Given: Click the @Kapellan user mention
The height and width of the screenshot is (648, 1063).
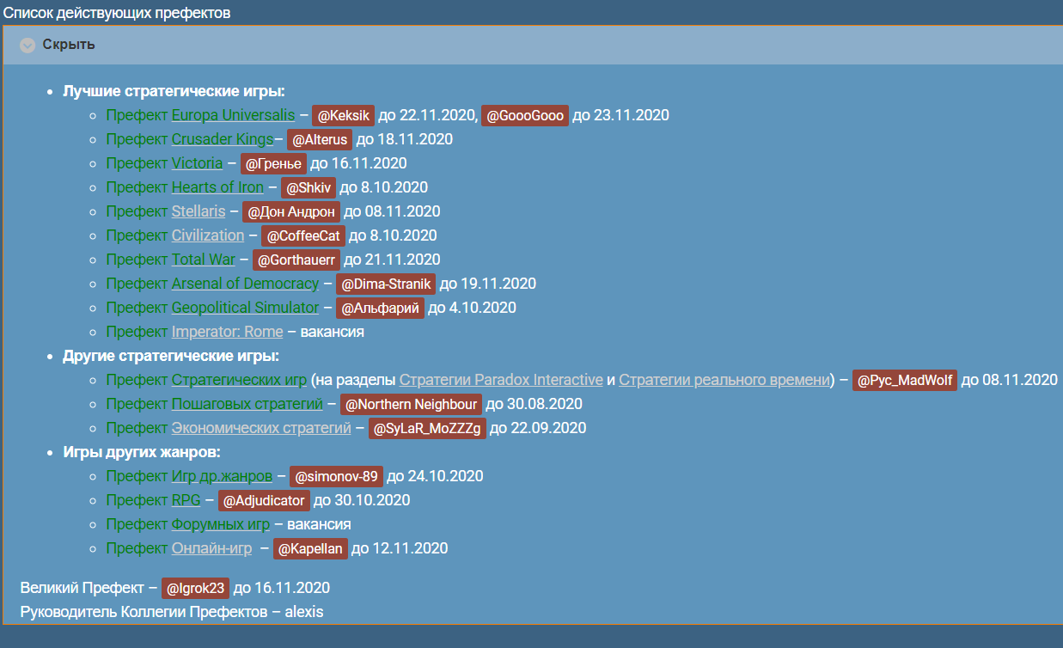Looking at the screenshot, I should (310, 548).
